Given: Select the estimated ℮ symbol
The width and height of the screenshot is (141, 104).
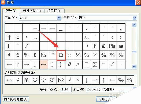Looking at the screenshot, I should [x=69, y=55].
